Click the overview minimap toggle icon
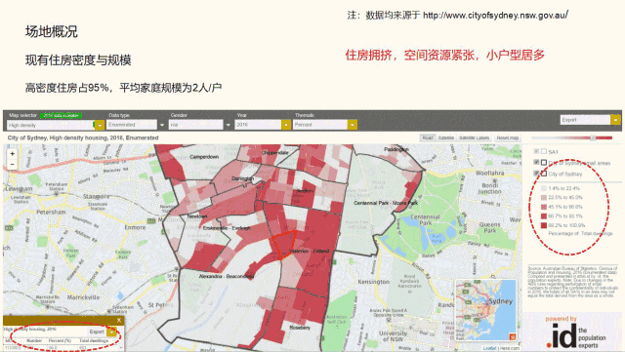 point(513,336)
